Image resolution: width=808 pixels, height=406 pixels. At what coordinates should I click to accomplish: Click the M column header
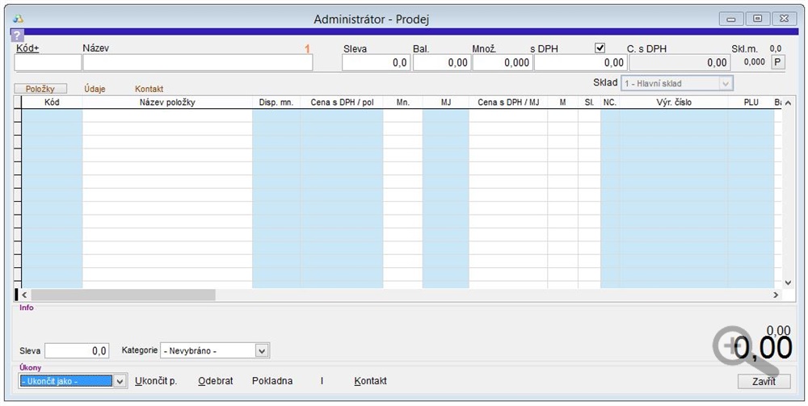coord(562,103)
